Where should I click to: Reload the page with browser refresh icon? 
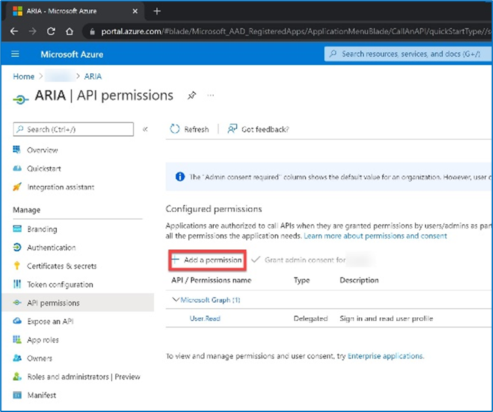coord(51,31)
